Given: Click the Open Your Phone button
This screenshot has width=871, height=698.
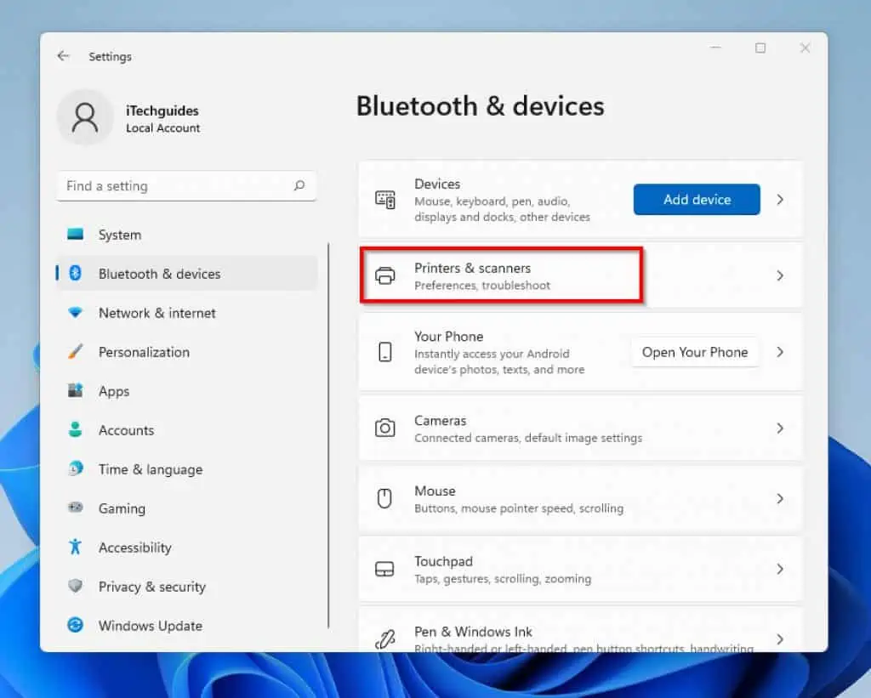Looking at the screenshot, I should pos(695,352).
